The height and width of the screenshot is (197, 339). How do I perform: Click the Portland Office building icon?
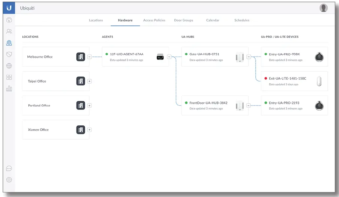point(81,106)
